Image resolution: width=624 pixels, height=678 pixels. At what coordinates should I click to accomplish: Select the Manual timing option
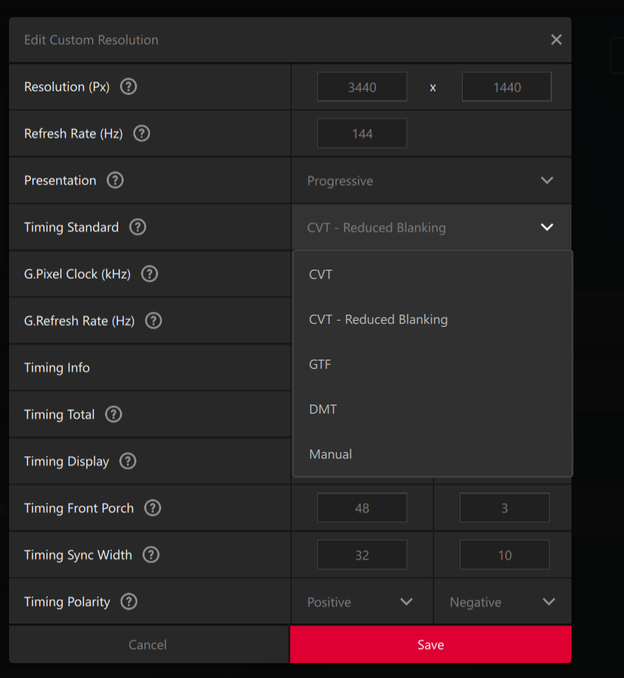330,454
